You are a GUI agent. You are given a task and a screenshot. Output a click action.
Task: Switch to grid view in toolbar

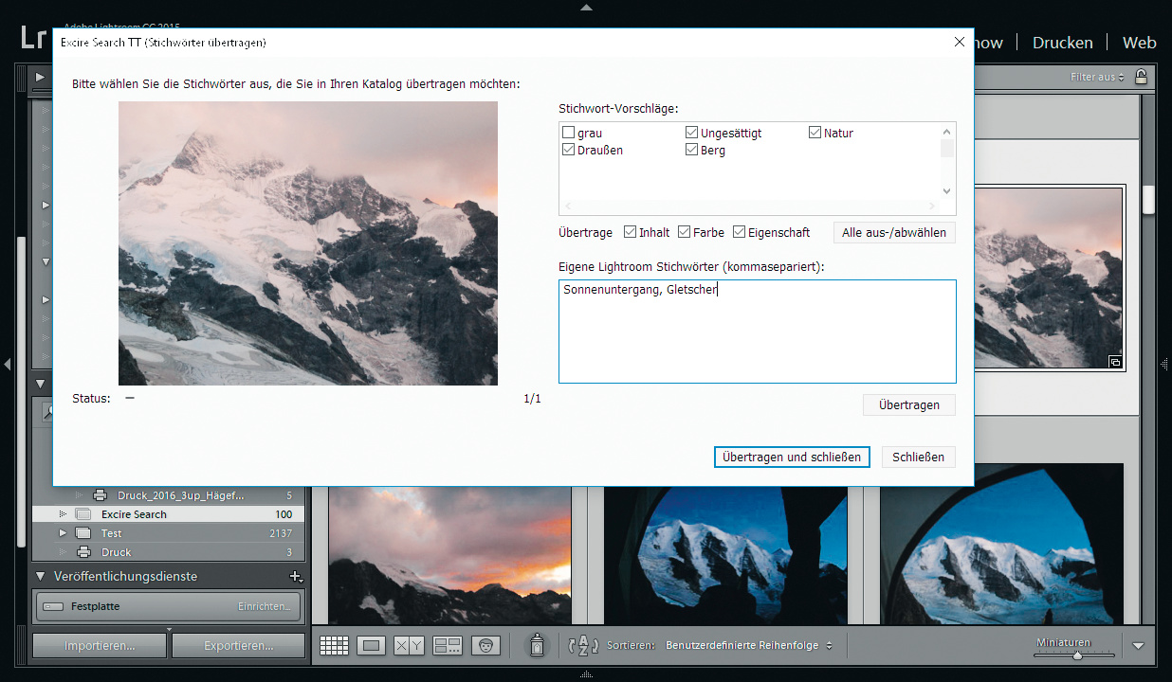tap(334, 646)
